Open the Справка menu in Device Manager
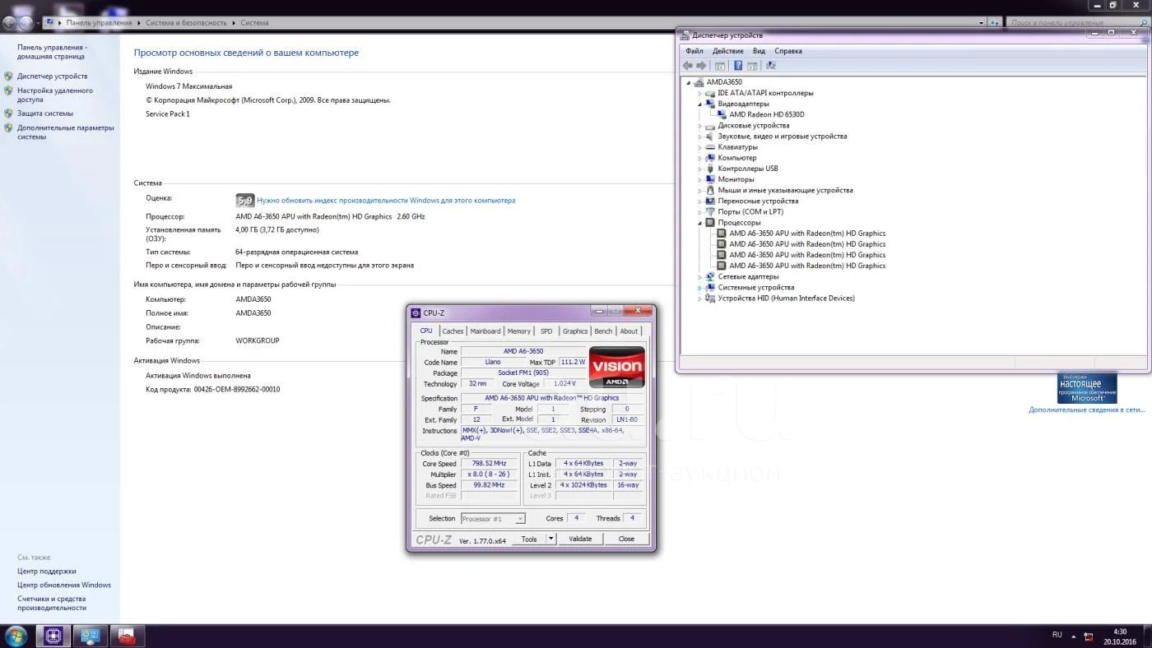 pos(788,51)
